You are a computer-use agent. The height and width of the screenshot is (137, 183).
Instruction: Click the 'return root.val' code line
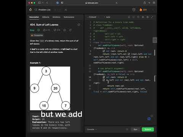click(116, 86)
